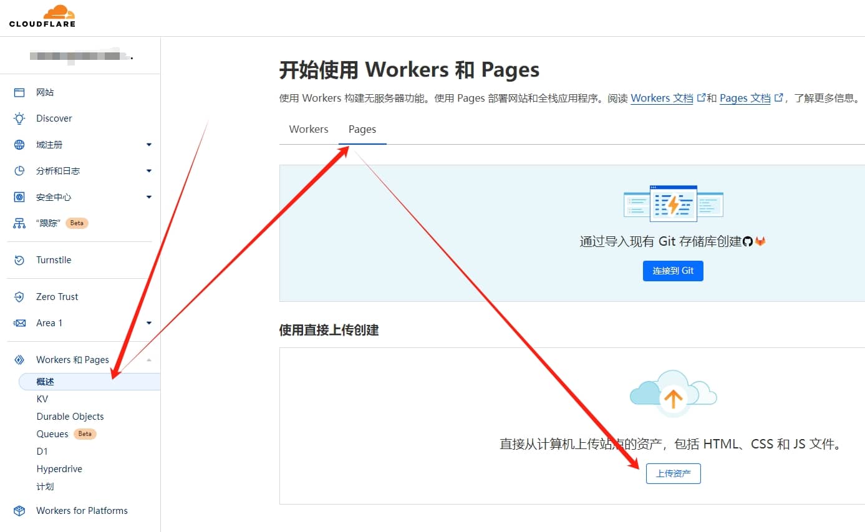Click the 域注册 globe icon
Image resolution: width=865 pixels, height=532 pixels.
(19, 145)
